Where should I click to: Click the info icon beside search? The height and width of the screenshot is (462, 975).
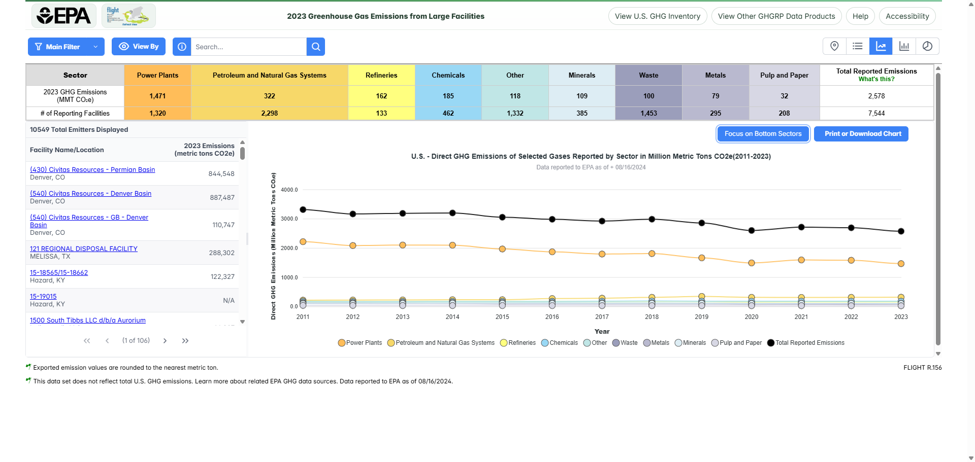182,47
